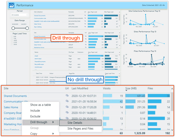Click the Date Range slider left handle
The image size is (175, 137).
click(x=13, y=28)
